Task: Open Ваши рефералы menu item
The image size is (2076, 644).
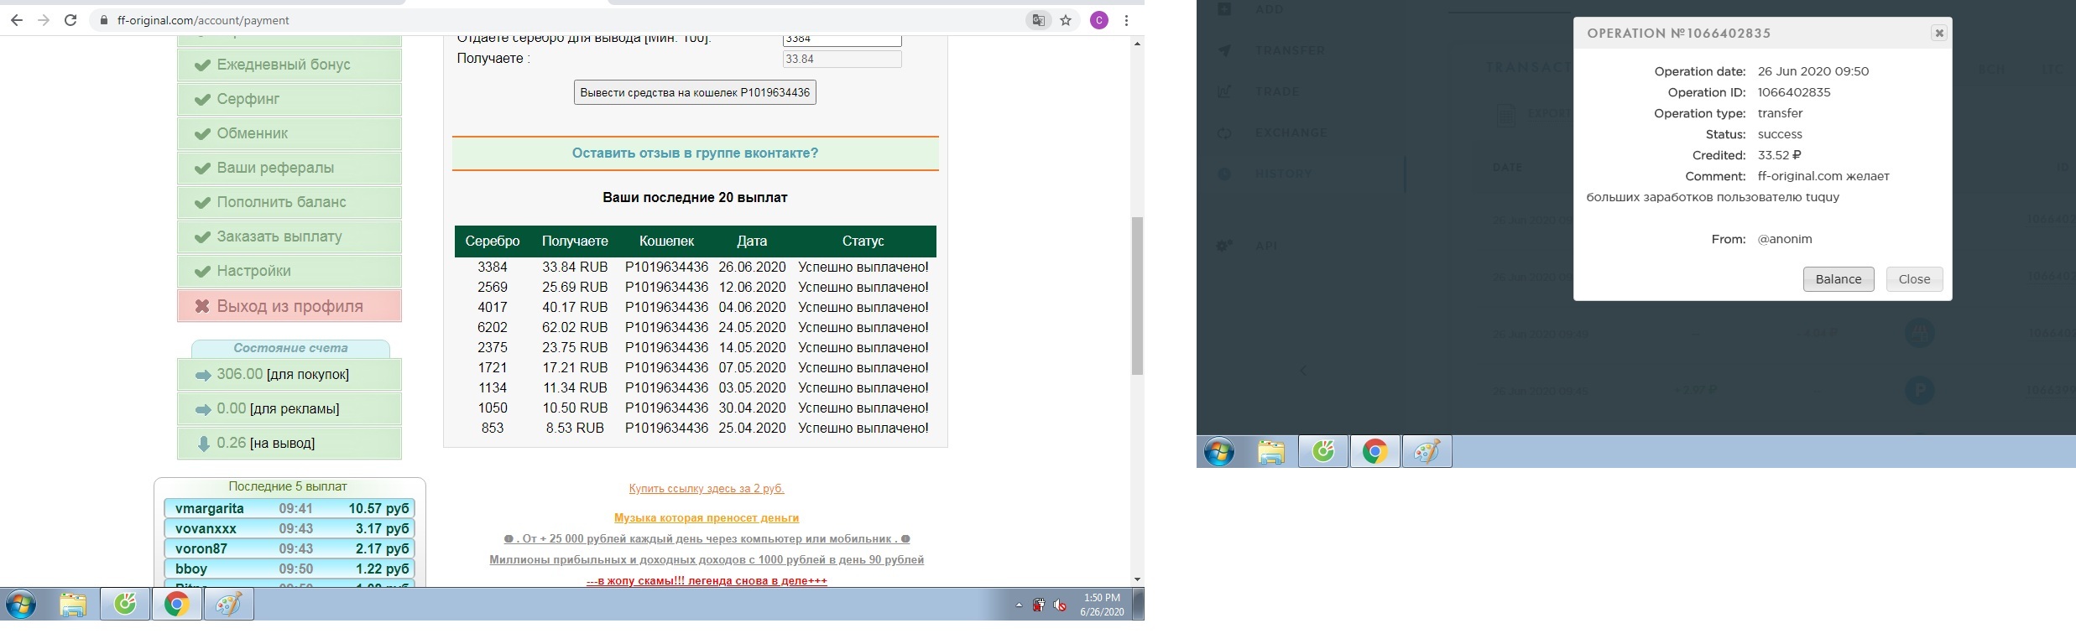Action: [289, 168]
